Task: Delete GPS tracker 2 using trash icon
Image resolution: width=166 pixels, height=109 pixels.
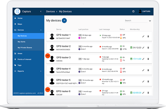Action: 148,48
